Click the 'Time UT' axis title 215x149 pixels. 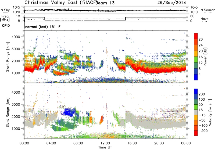[x=105, y=147]
